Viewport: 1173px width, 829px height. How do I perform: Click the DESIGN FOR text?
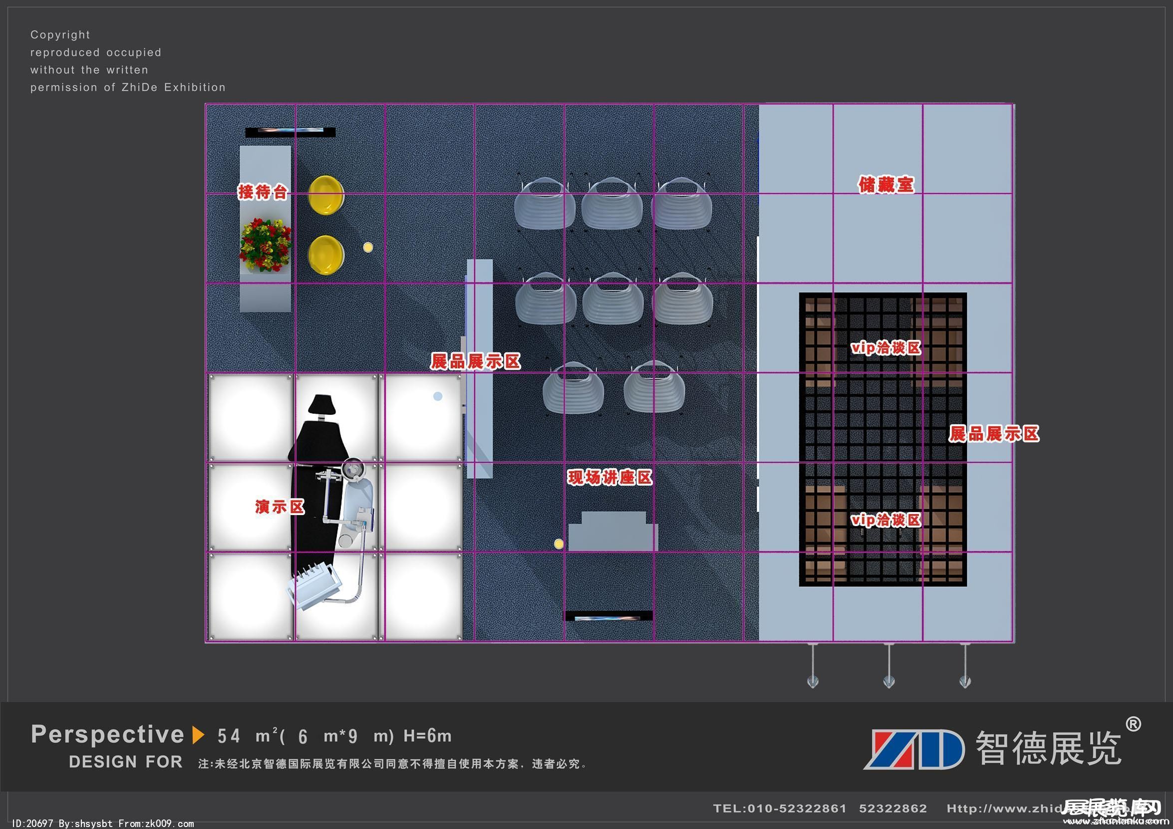point(126,762)
